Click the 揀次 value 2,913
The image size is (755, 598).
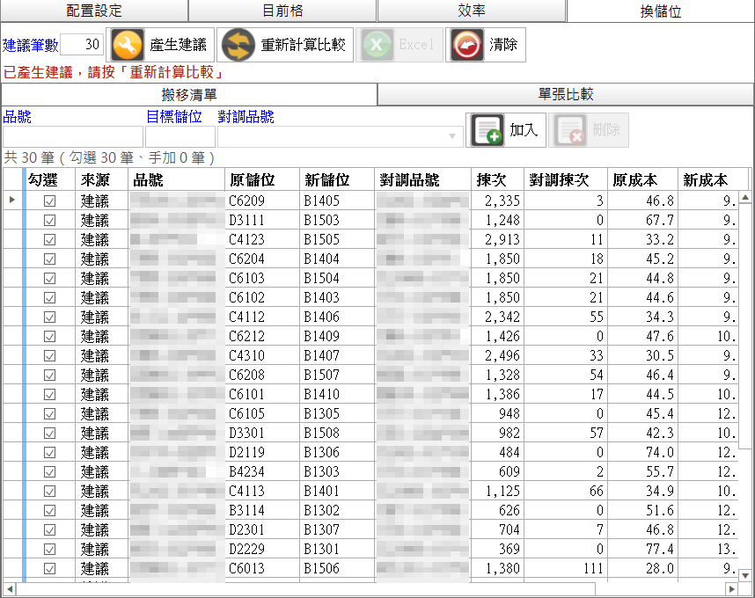point(497,239)
